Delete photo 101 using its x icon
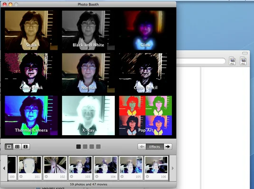 [x=21, y=177]
